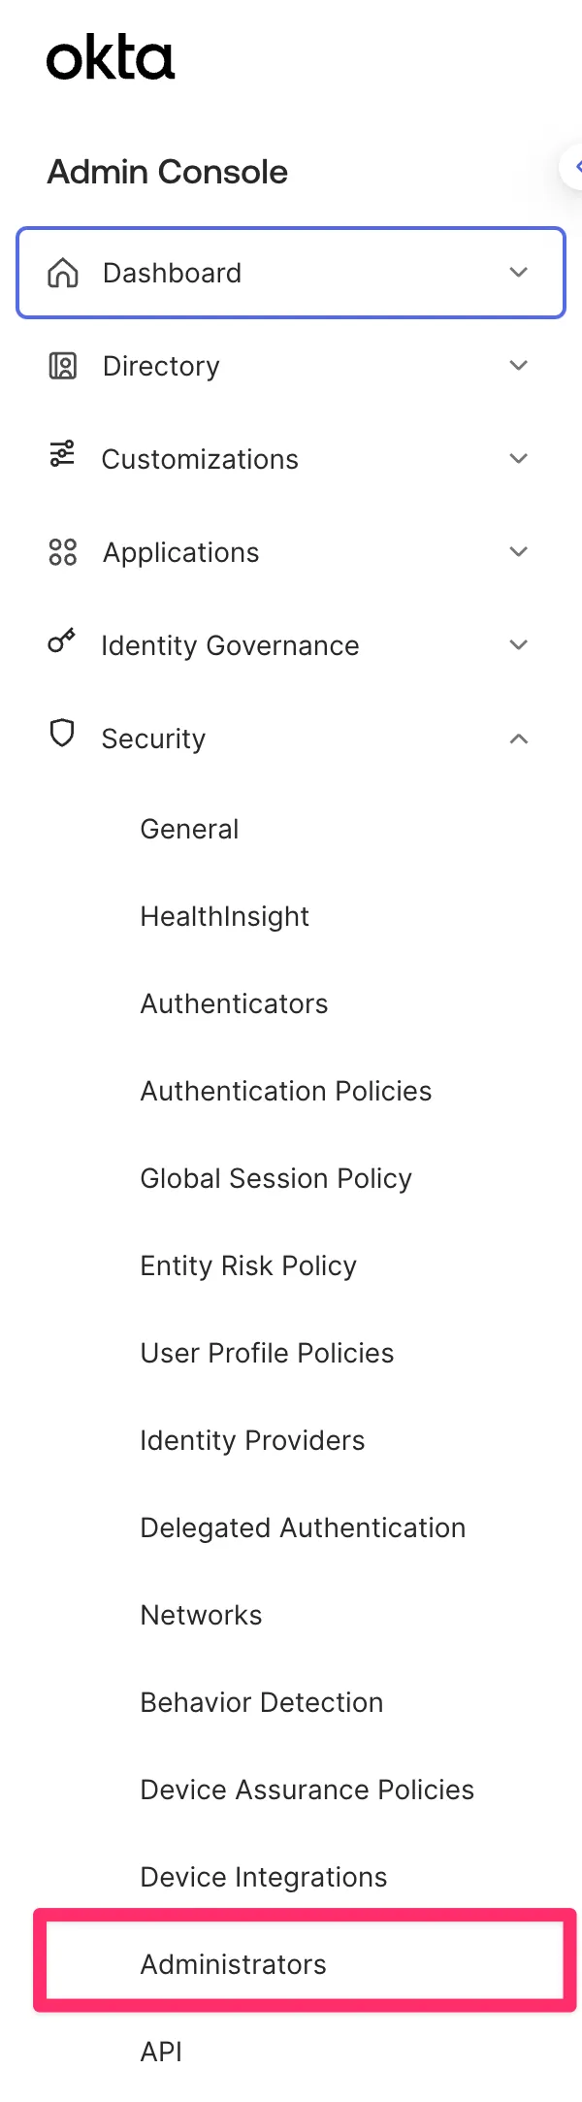Screen dimensions: 582x2102
Task: Open the Administrators menu item
Action: 234,1964
